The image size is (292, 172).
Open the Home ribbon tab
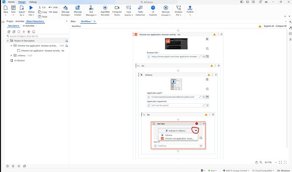point(11,2)
